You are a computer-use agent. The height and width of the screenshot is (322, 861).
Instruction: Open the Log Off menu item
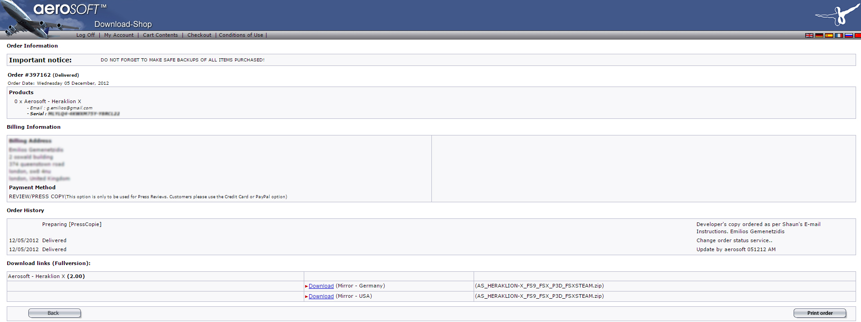coord(85,35)
